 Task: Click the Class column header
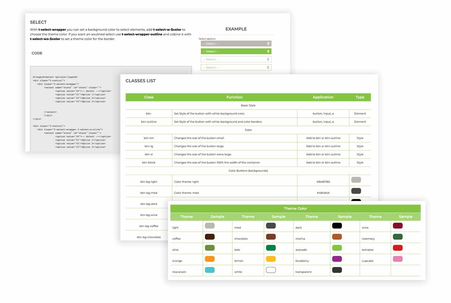[x=149, y=97]
